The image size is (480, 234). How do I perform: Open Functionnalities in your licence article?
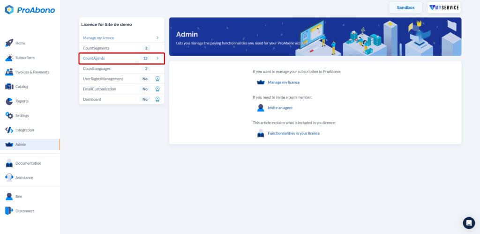[293, 133]
